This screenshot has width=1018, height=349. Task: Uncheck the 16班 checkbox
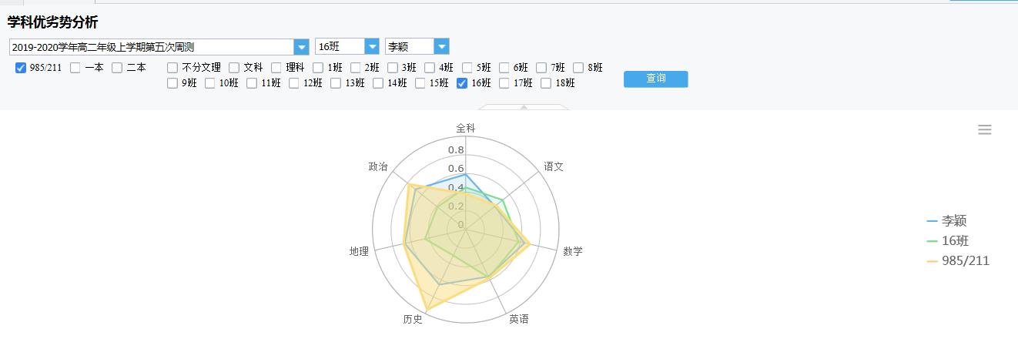point(462,83)
